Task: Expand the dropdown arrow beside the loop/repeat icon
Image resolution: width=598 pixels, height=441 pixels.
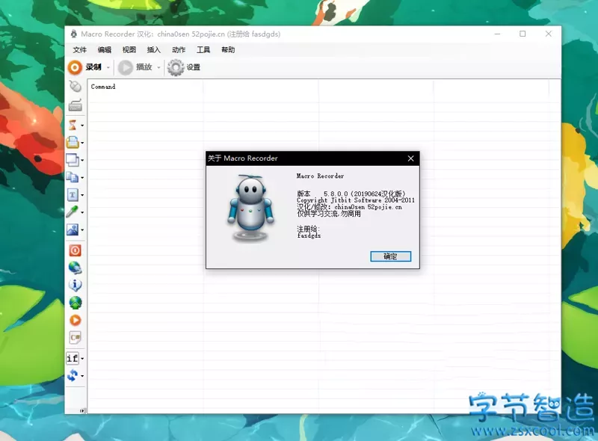Action: (x=82, y=376)
